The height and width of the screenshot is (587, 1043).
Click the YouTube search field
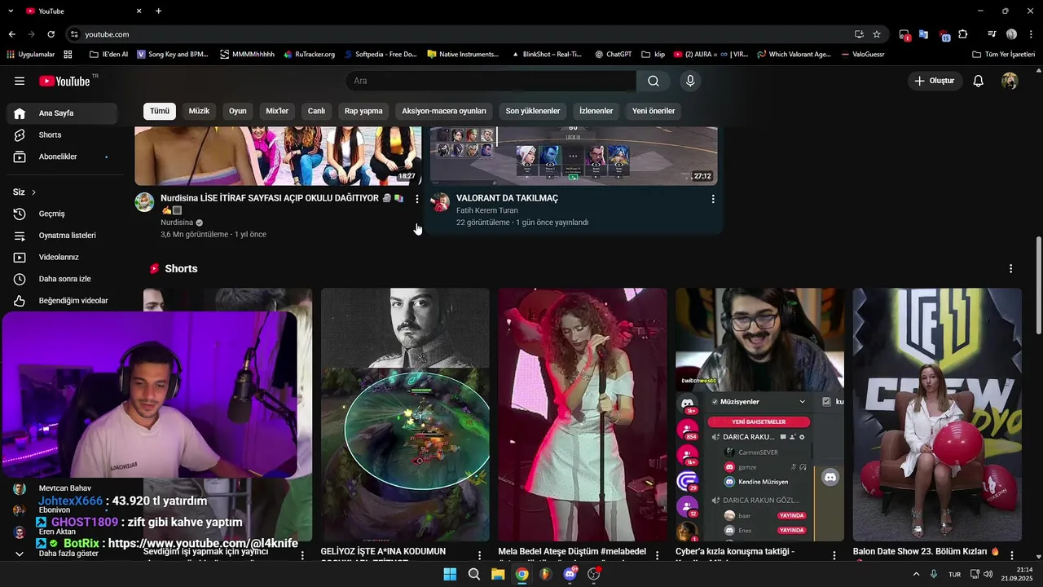pos(491,81)
